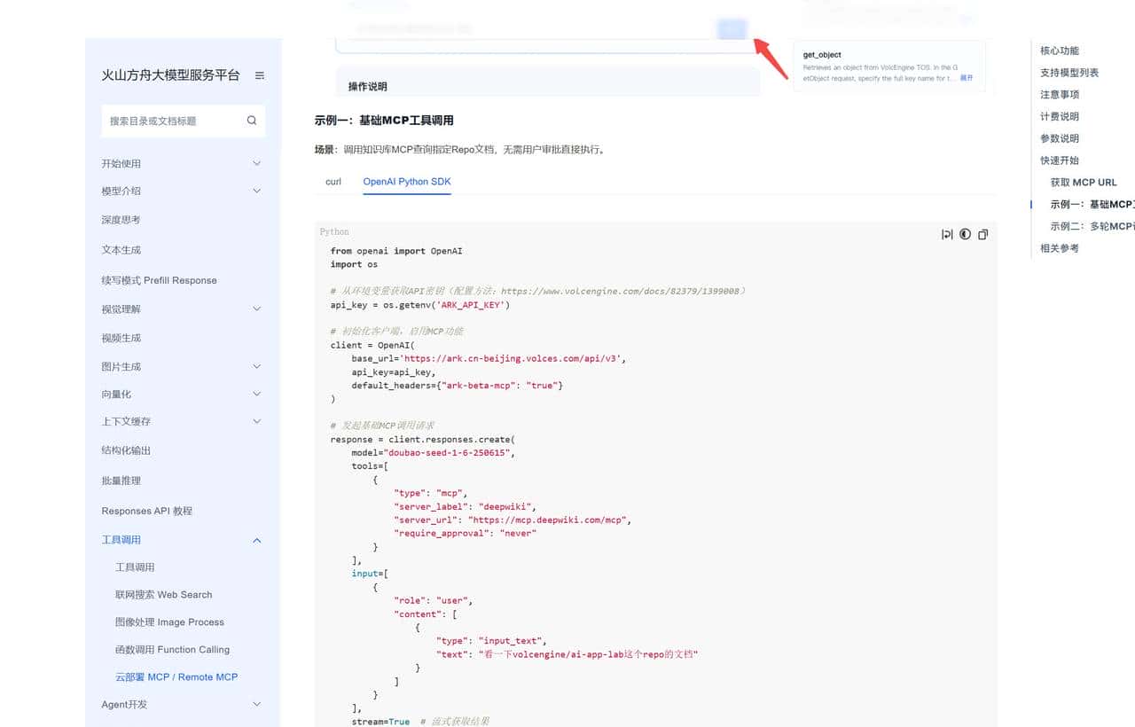Expand the 模型介绍 section chevron
The width and height of the screenshot is (1135, 727).
(x=257, y=191)
